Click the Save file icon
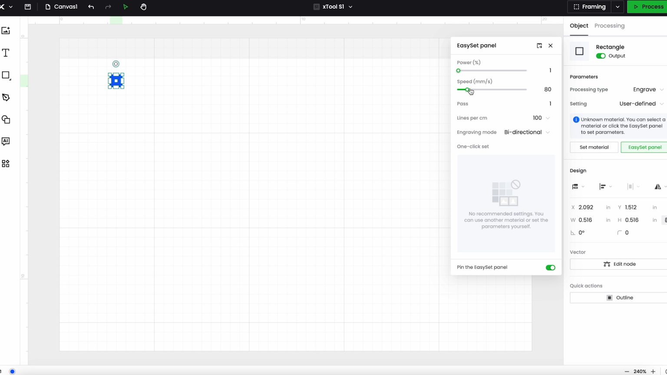The image size is (667, 375). (x=28, y=7)
